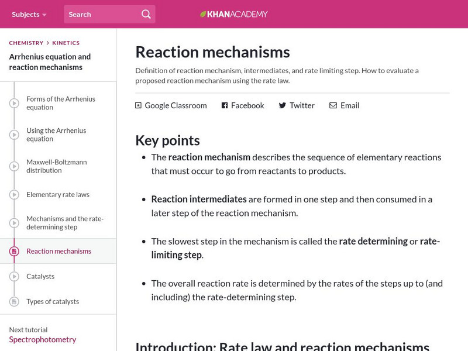The image size is (468, 351).
Task: Click the Khan Academy logo
Action: (235, 14)
